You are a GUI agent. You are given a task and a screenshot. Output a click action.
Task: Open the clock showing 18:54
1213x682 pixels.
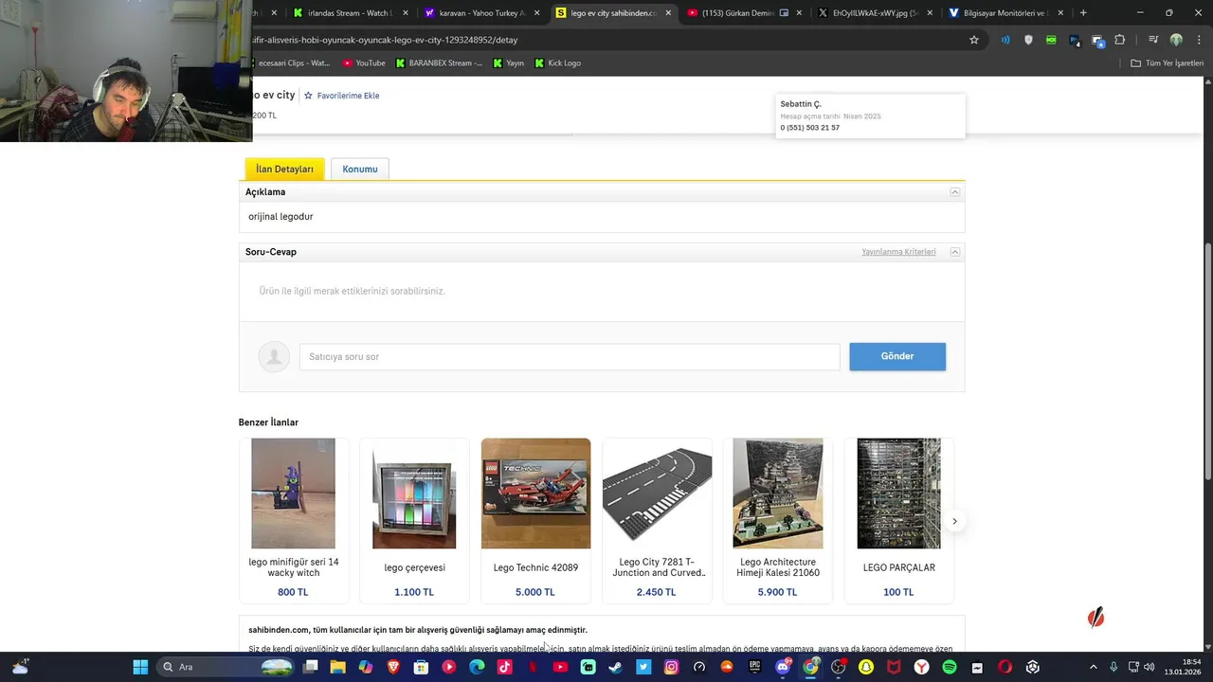click(1183, 667)
